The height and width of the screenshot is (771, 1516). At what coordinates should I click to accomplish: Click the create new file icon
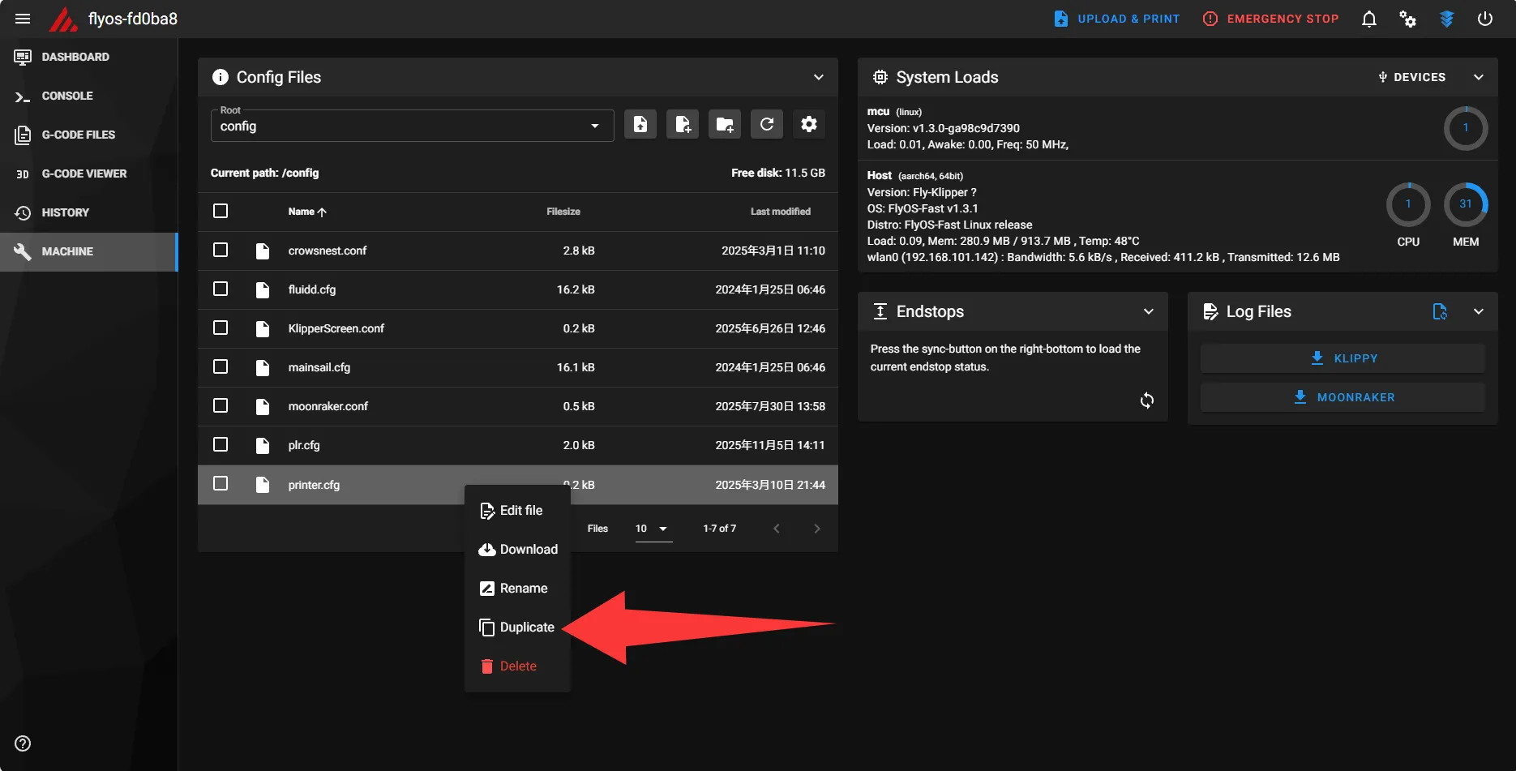pyautogui.click(x=683, y=125)
